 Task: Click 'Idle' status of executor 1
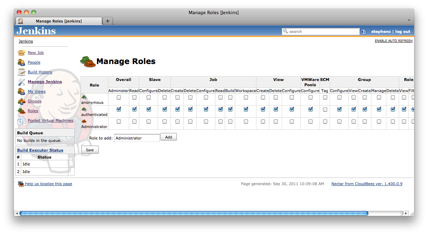pos(26,164)
